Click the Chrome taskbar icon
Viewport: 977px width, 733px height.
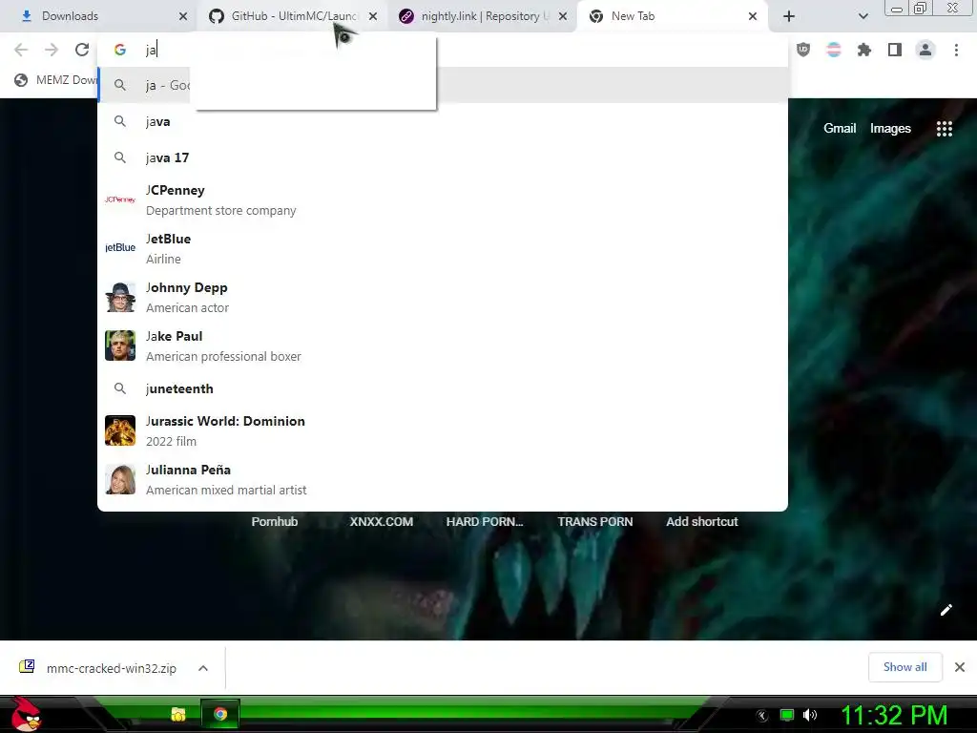pyautogui.click(x=220, y=714)
